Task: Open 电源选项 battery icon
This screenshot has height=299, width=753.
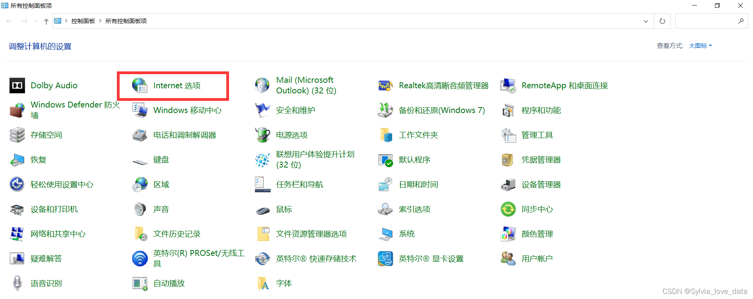Action: [262, 135]
